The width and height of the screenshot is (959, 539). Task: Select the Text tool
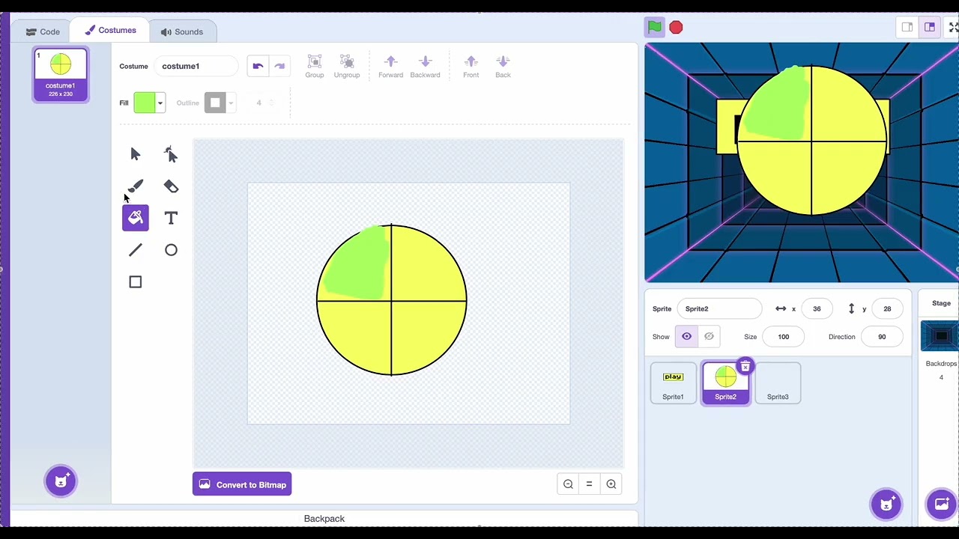click(x=171, y=218)
